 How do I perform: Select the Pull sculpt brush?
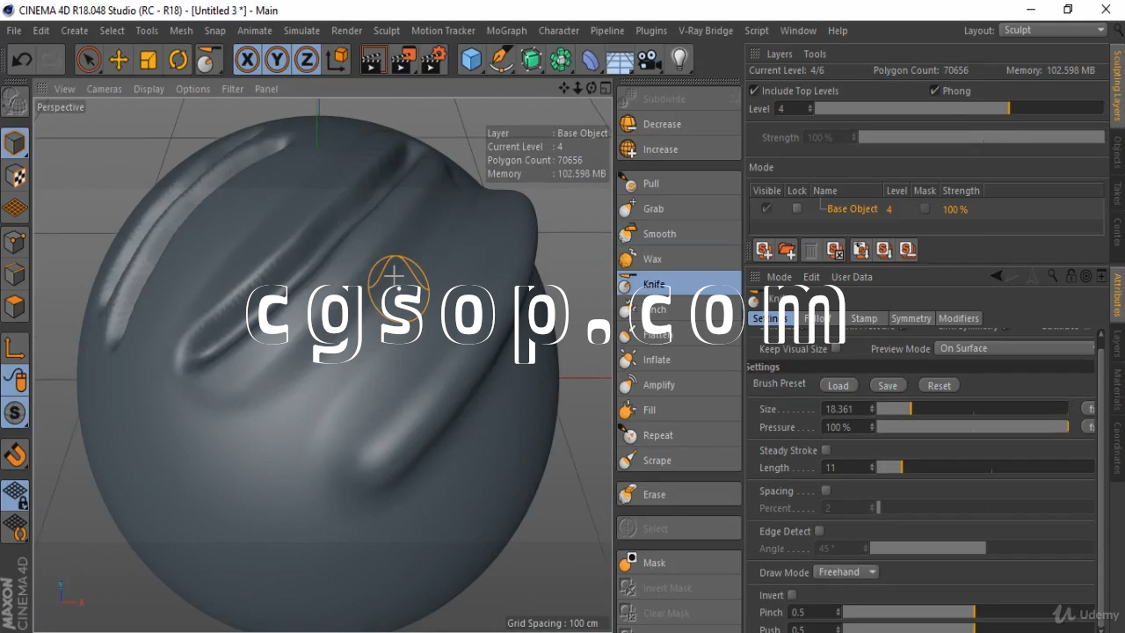tap(679, 183)
